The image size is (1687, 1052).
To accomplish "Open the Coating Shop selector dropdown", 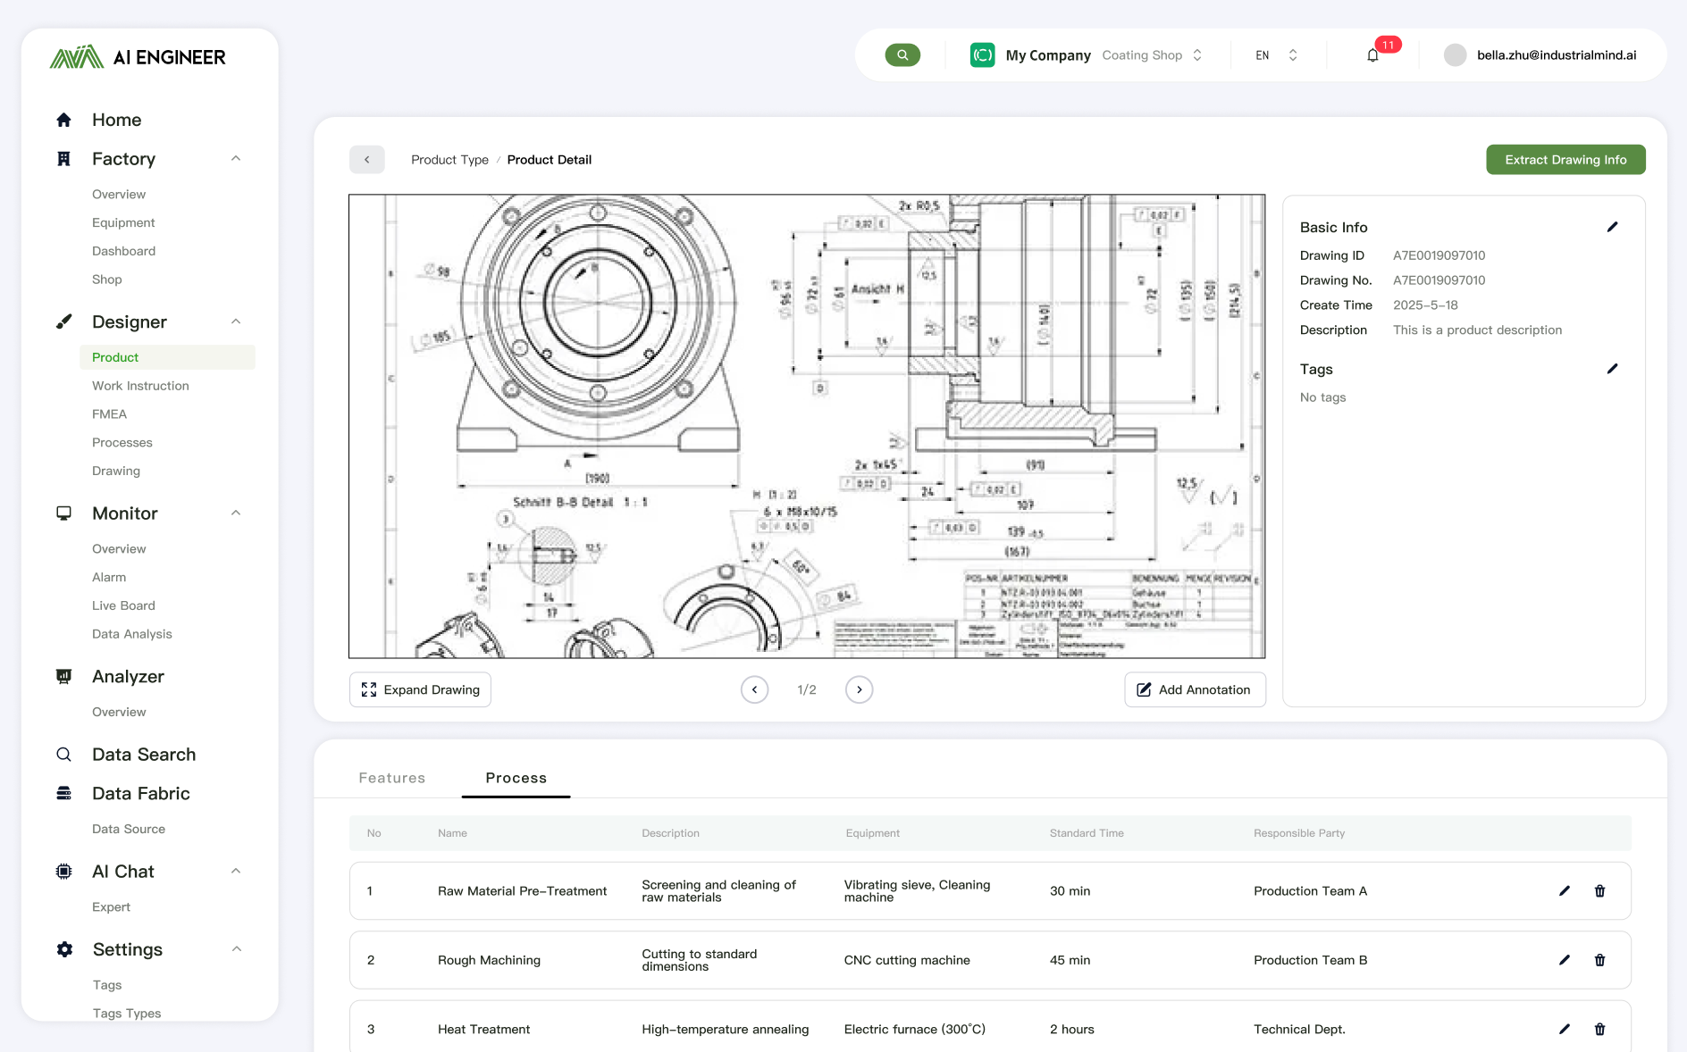I will pos(1152,55).
